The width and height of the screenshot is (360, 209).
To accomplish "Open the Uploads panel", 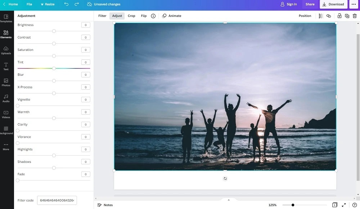I will (x=6, y=50).
